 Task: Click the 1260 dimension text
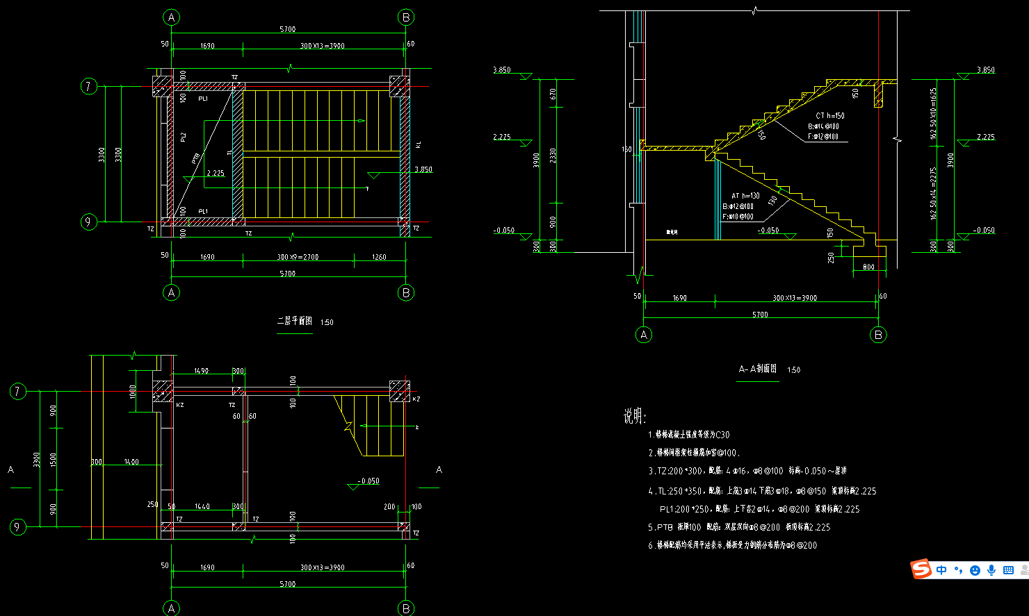pos(379,257)
